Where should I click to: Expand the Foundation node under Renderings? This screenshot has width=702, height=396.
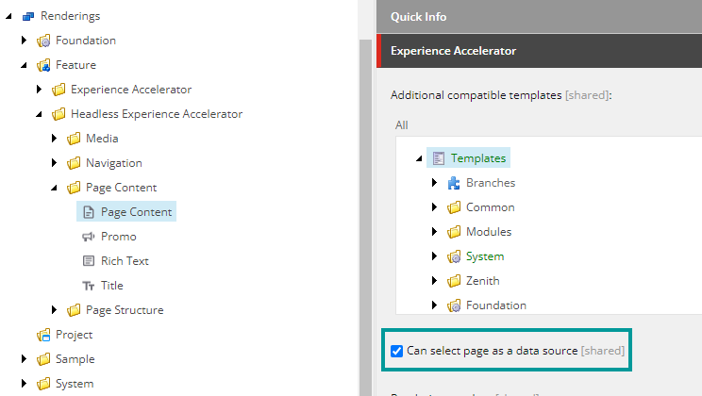pos(25,41)
